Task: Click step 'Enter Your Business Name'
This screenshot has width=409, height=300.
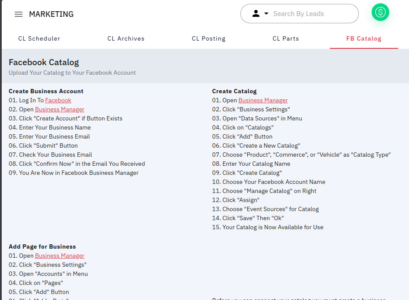Action: point(50,128)
